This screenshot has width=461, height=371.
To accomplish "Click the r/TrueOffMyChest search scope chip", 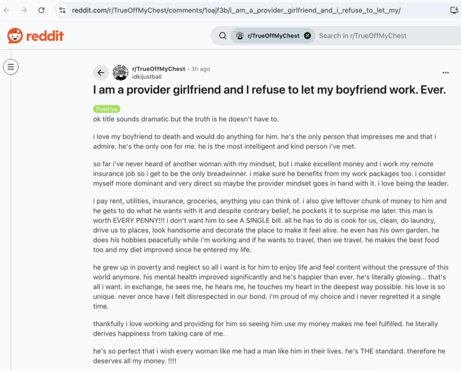I will pos(269,36).
